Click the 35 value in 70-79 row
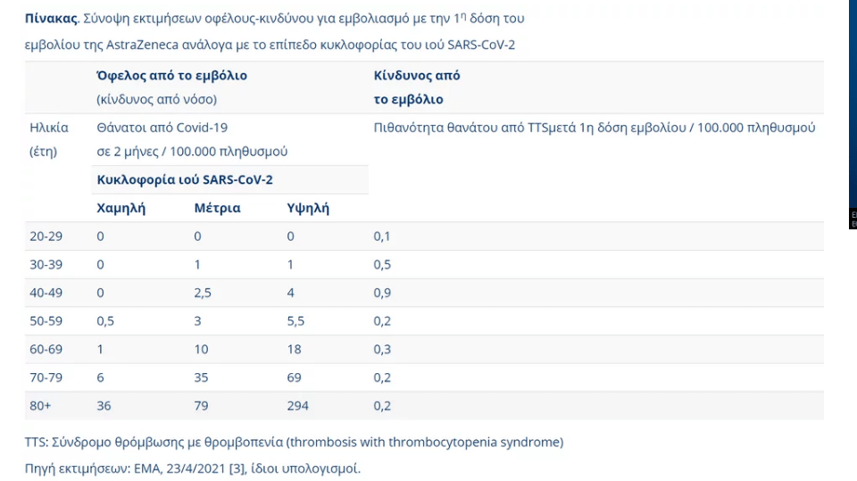857x481 pixels. (x=201, y=377)
